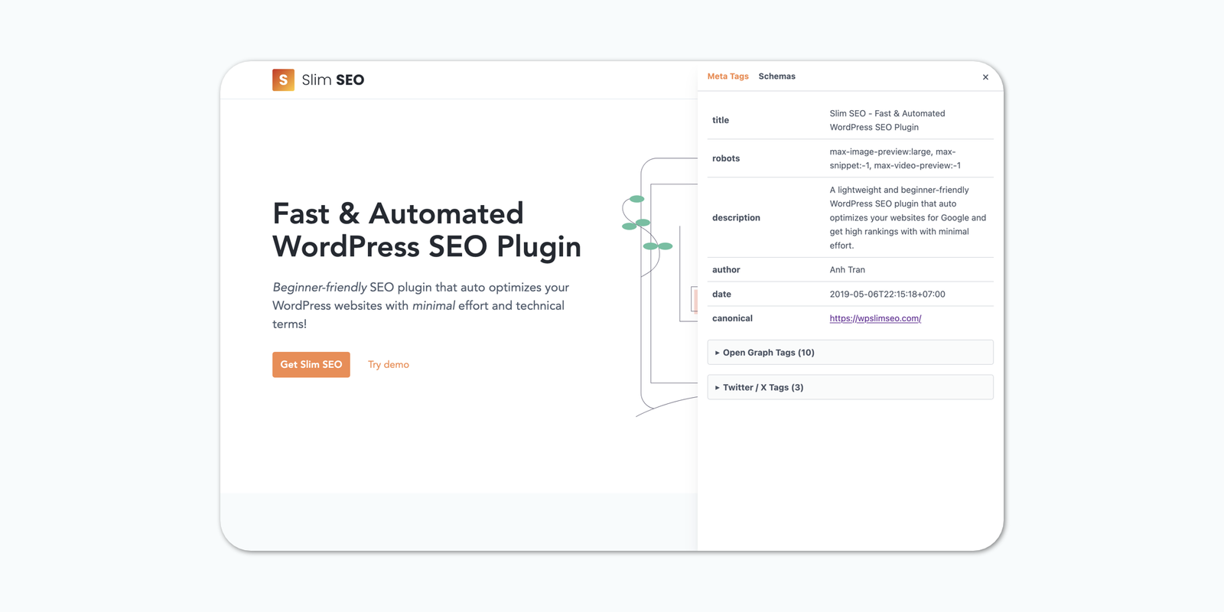Click the author value Anh Tran
This screenshot has width=1224, height=612.
(x=847, y=270)
